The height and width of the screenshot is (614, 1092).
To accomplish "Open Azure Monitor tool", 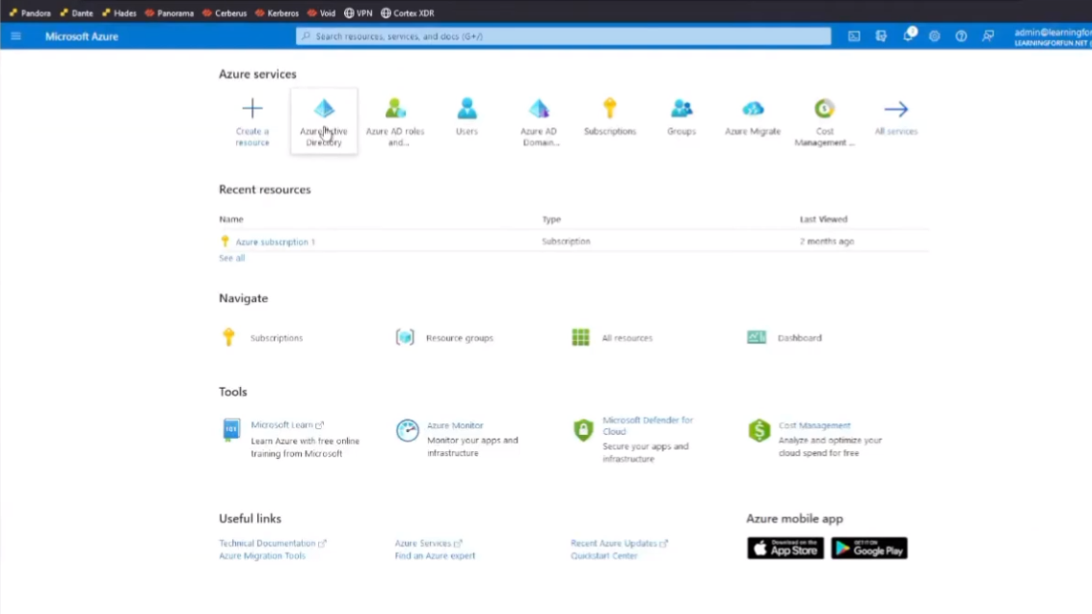I will coord(455,424).
